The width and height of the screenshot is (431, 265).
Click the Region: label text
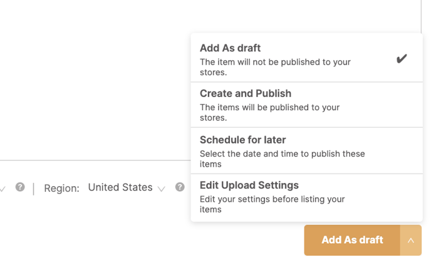tap(61, 189)
